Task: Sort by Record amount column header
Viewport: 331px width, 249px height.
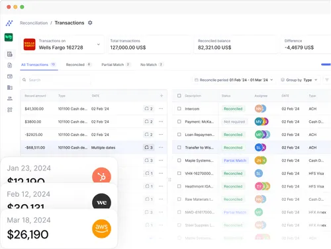Action: click(35, 96)
